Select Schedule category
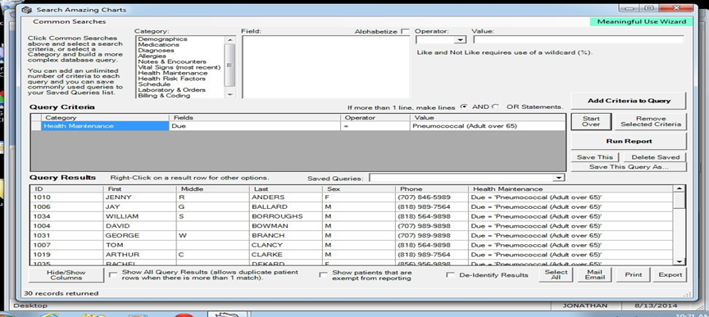709x317 pixels. tap(154, 84)
